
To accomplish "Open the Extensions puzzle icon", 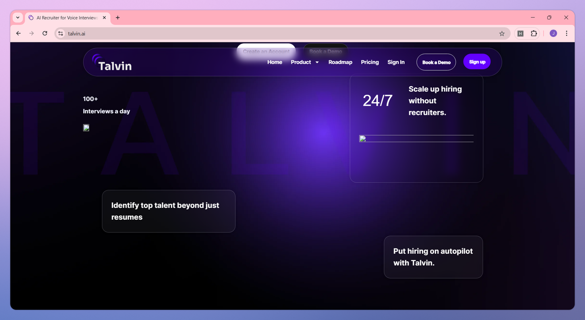I will point(534,34).
